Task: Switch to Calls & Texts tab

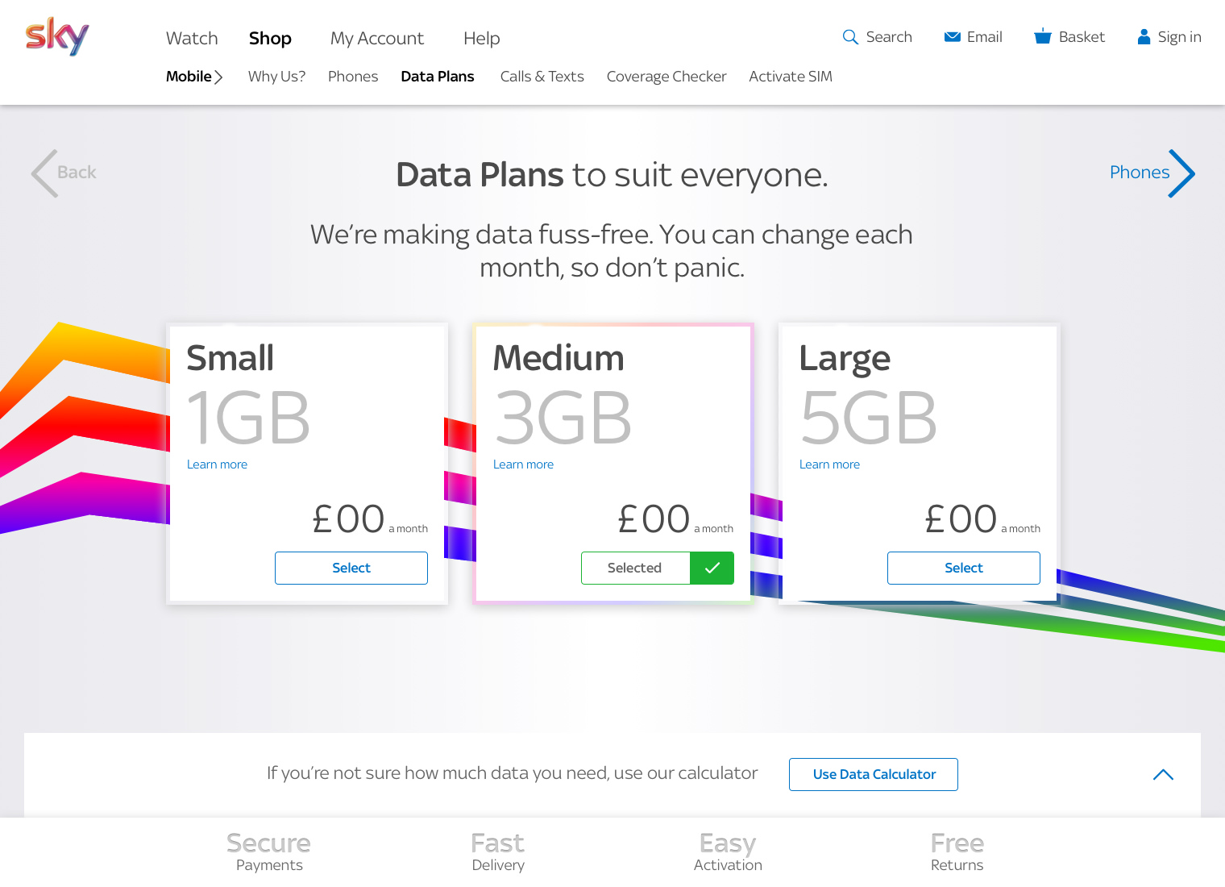Action: point(542,77)
